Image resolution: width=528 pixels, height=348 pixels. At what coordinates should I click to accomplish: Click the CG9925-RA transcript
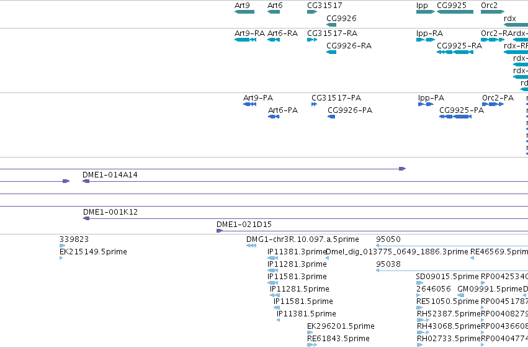click(x=455, y=52)
